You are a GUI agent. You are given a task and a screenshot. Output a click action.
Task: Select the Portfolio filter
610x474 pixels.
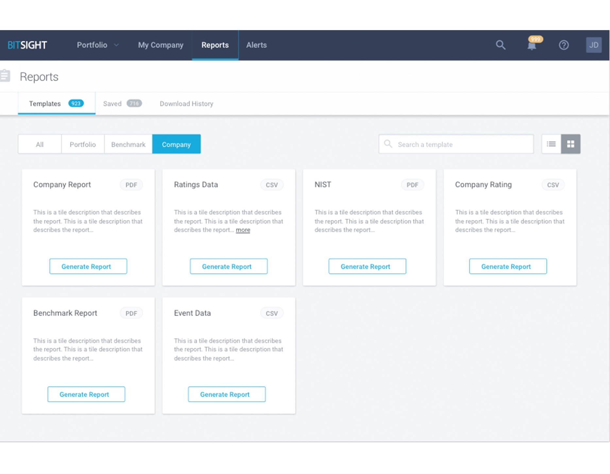pyautogui.click(x=83, y=144)
